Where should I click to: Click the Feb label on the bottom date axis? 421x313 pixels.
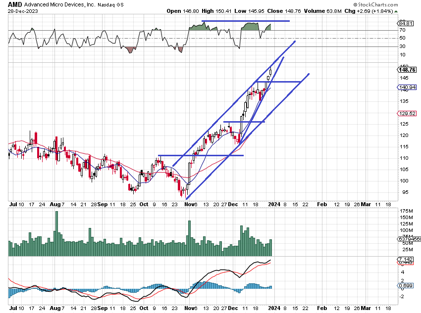322,308
